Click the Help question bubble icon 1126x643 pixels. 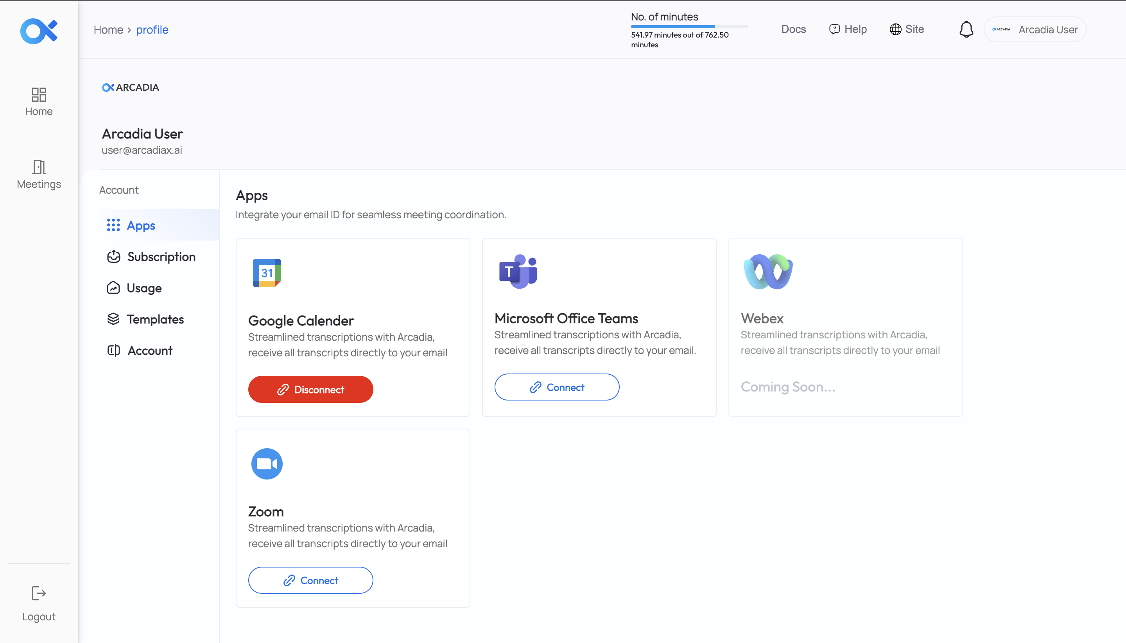pyautogui.click(x=834, y=29)
